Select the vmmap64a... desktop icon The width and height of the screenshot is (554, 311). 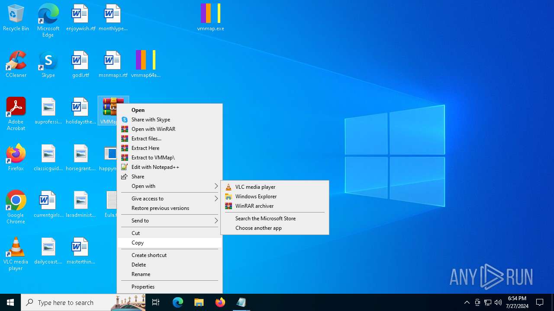[x=145, y=65]
